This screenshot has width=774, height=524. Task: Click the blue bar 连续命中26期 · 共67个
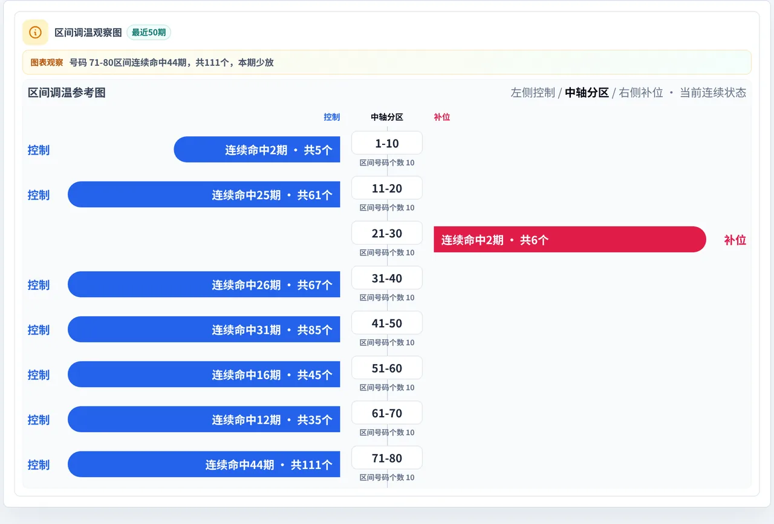click(204, 284)
